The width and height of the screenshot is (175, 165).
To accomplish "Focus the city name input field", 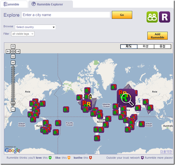I will click(66, 15).
